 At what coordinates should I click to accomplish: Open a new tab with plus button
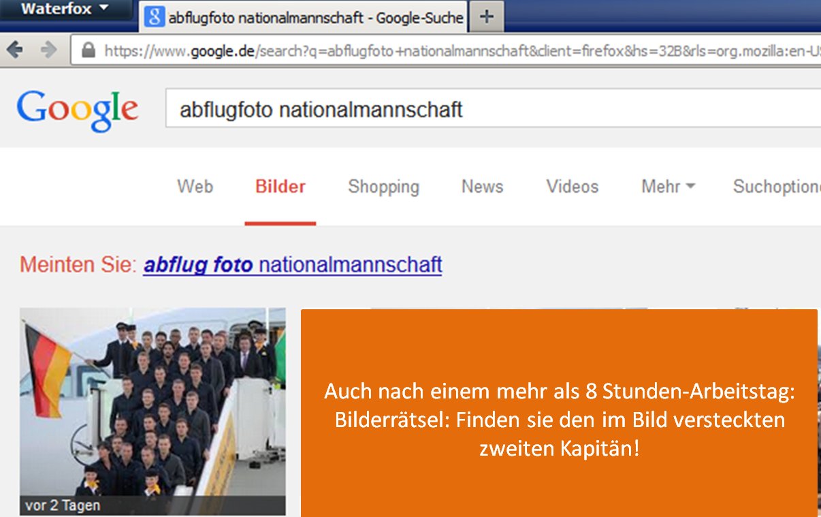(x=486, y=17)
